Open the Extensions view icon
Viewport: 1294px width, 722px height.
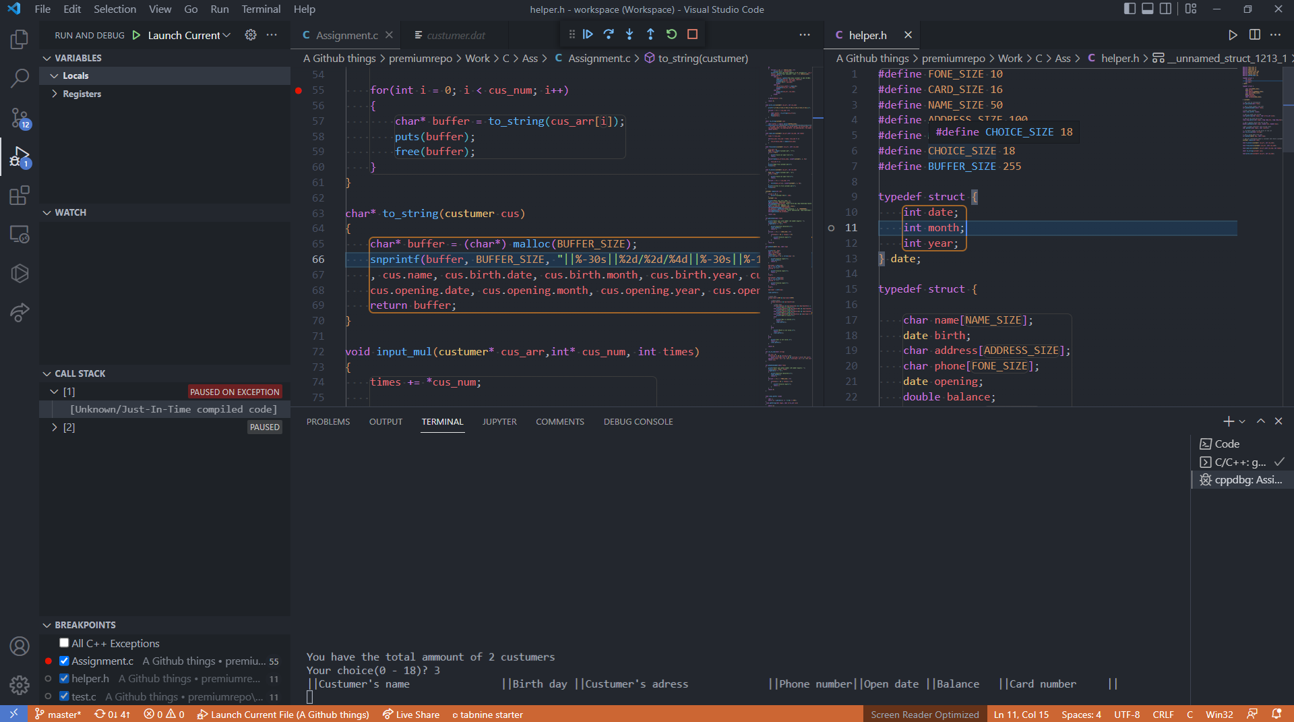(20, 195)
